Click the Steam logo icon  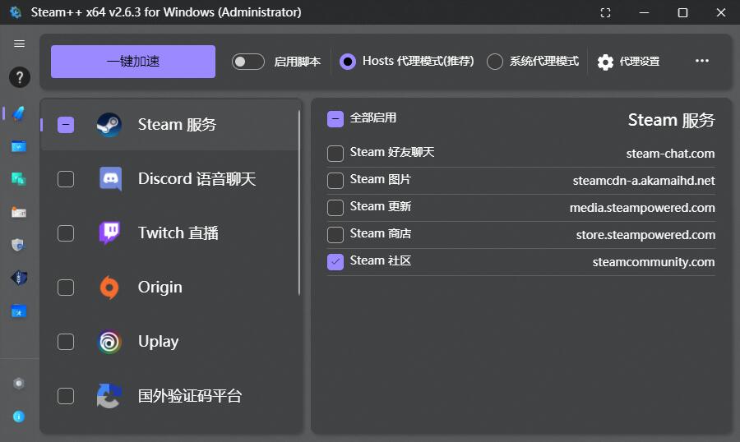(x=109, y=125)
